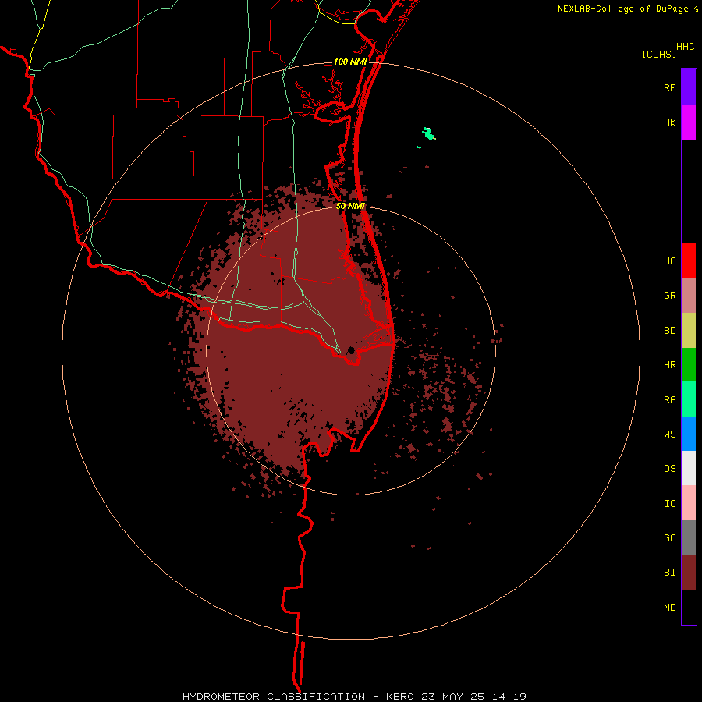Image resolution: width=702 pixels, height=702 pixels.
Task: Click the HR legend label
Action: tap(669, 365)
